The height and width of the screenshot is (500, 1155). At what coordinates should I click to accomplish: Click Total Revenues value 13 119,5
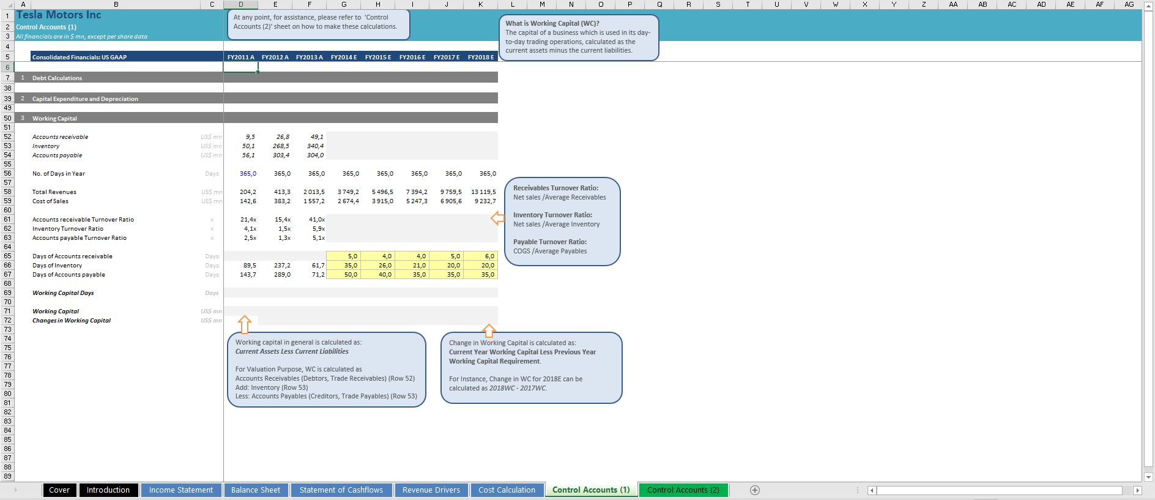[481, 192]
